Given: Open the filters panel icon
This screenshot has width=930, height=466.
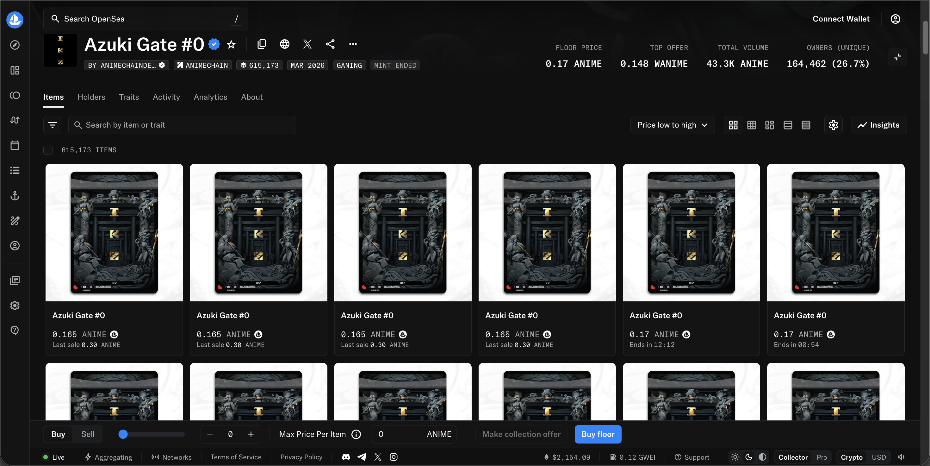Looking at the screenshot, I should (52, 125).
